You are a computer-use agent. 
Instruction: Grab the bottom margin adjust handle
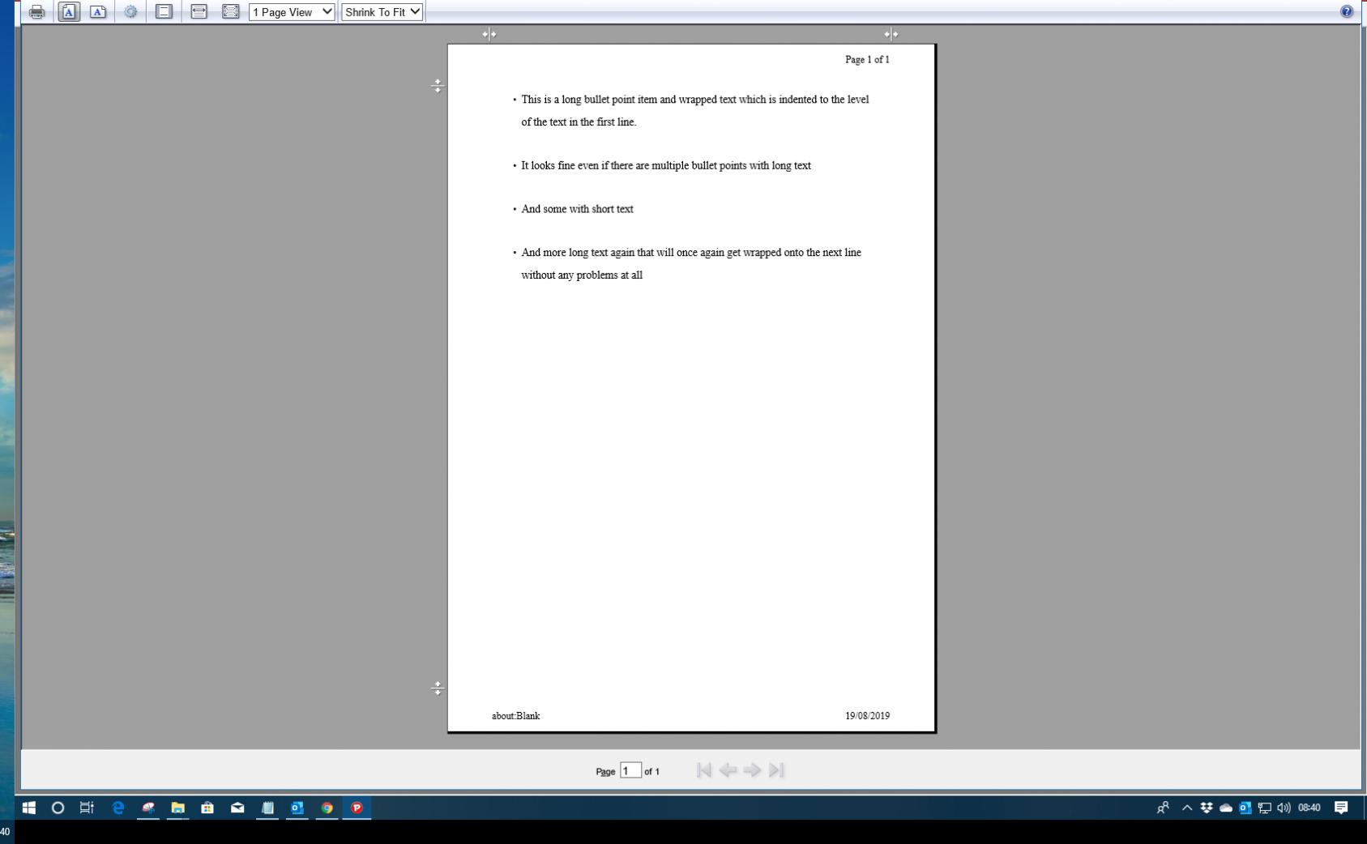pyautogui.click(x=438, y=688)
